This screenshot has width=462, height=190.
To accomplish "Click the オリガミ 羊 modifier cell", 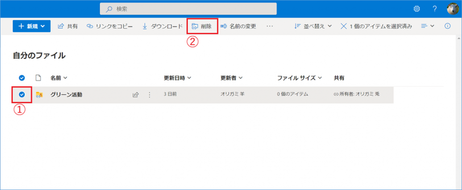I will point(233,94).
